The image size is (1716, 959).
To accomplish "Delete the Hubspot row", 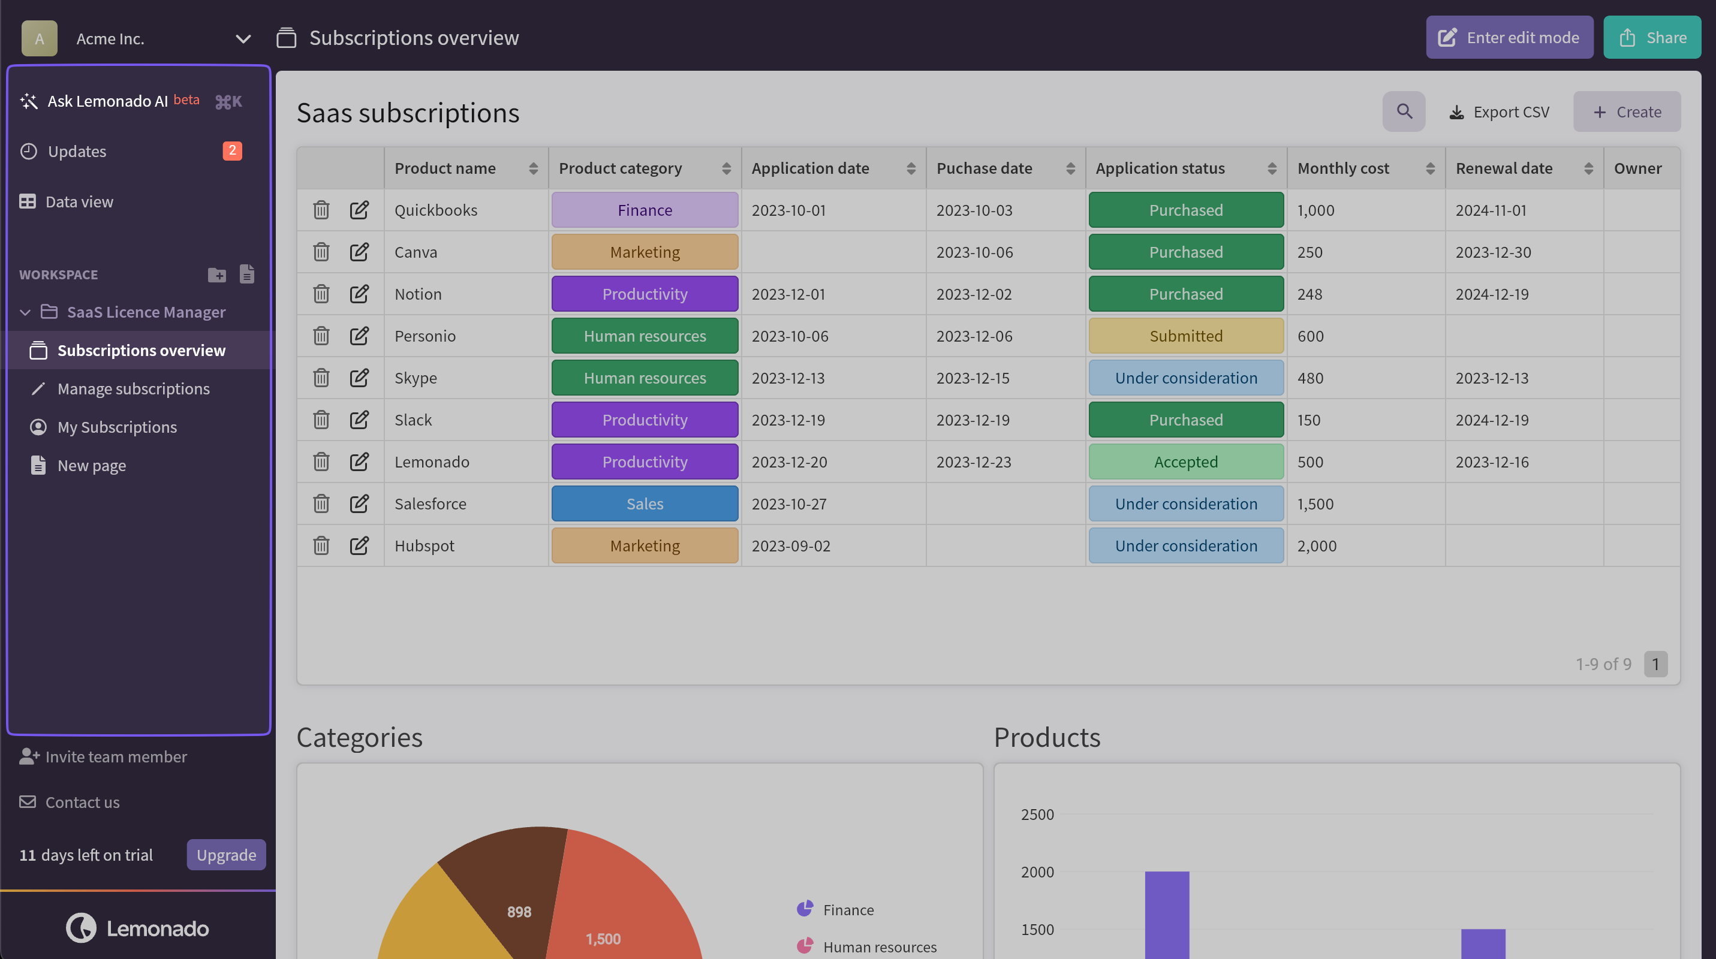I will 321,545.
